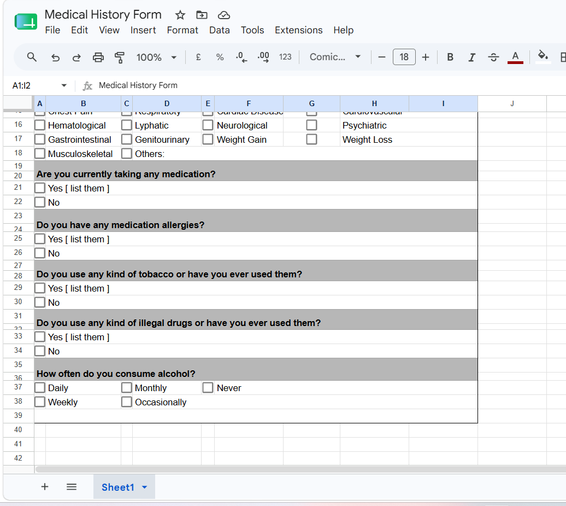Screen dimensions: 566x506
Task: Open the Insert menu
Action: pyautogui.click(x=143, y=30)
